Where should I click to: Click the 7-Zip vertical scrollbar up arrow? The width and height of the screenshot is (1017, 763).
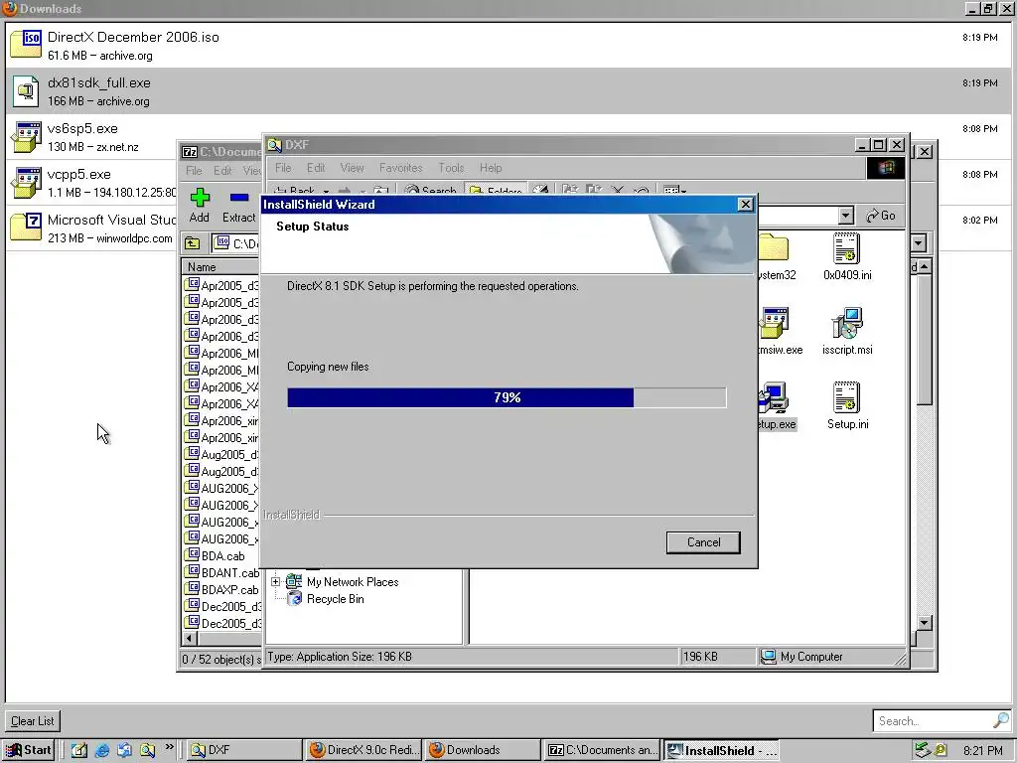(924, 266)
